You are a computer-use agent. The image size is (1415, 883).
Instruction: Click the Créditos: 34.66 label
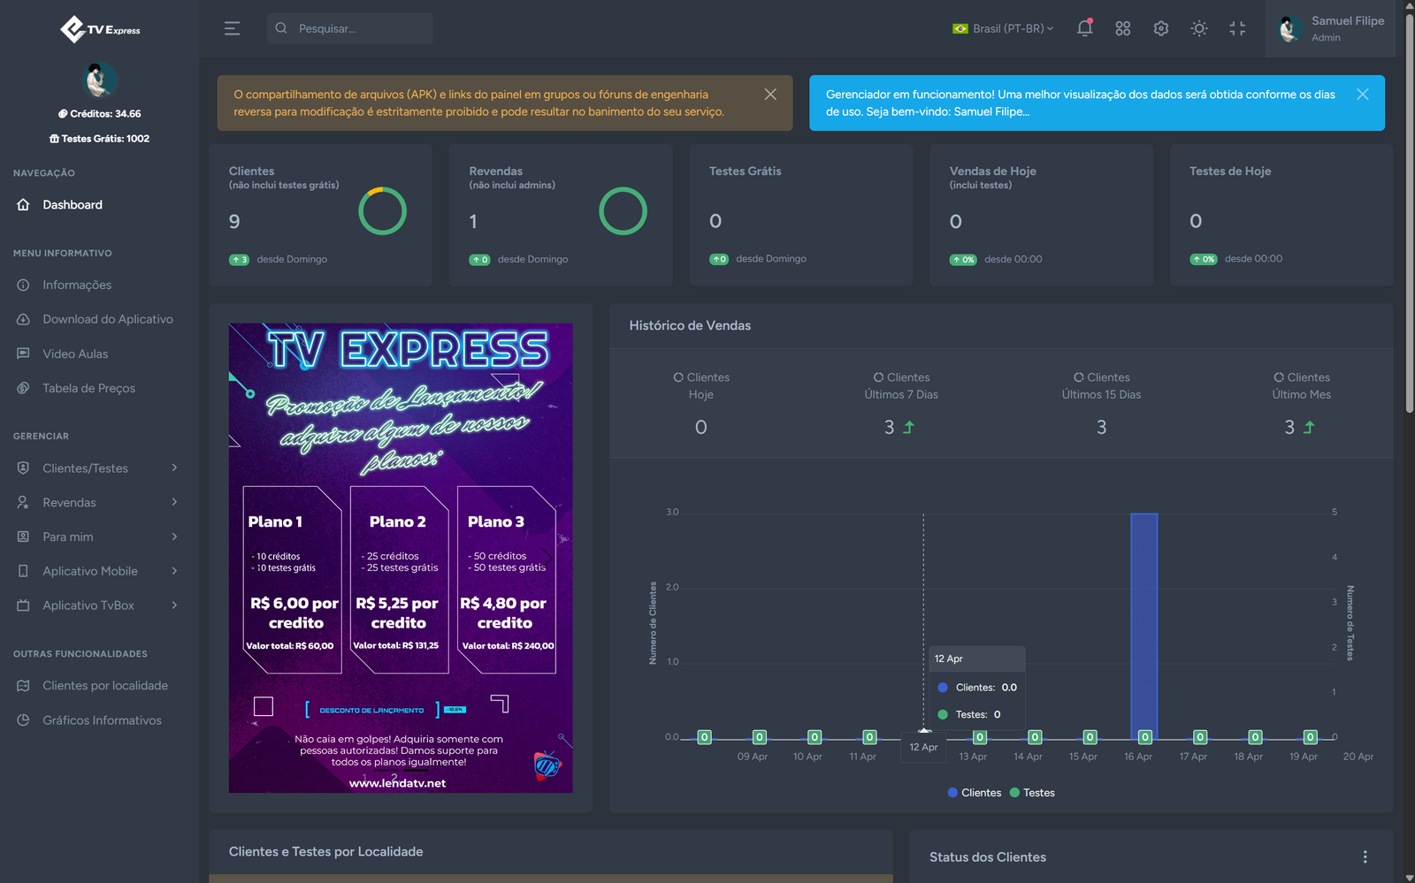coord(100,114)
